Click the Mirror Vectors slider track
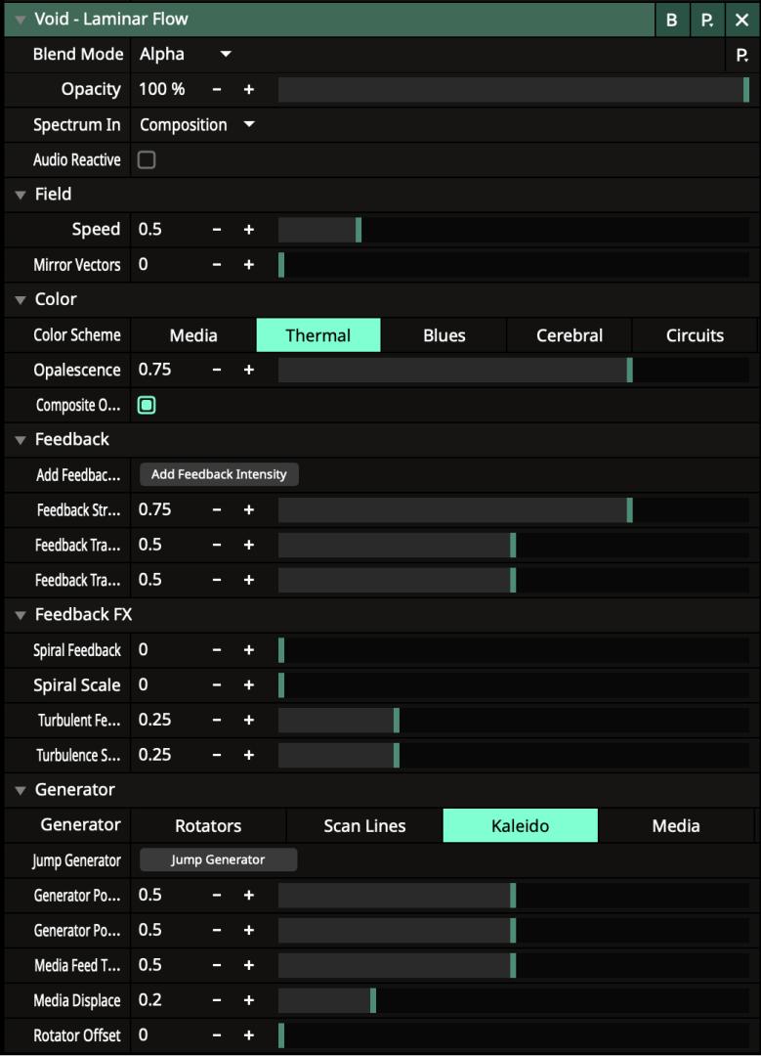This screenshot has width=761, height=1056. pyautogui.click(x=514, y=265)
